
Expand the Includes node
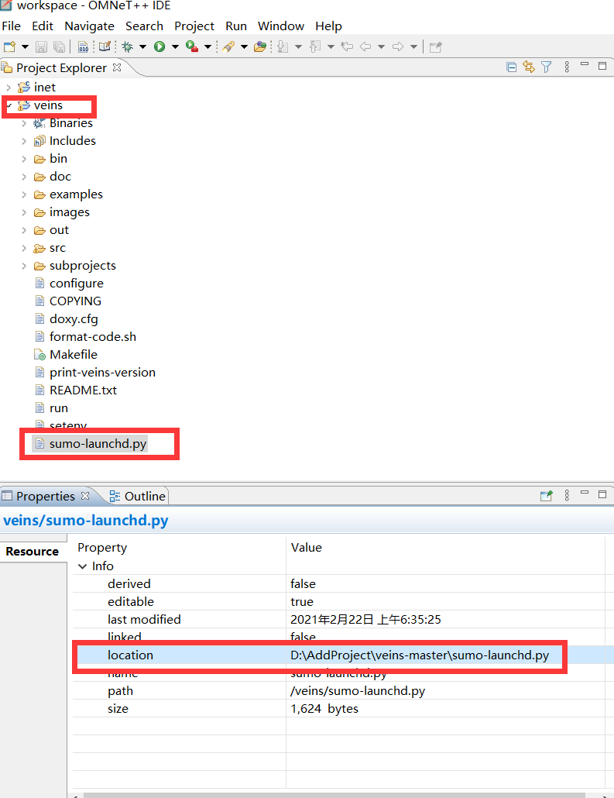click(24, 141)
